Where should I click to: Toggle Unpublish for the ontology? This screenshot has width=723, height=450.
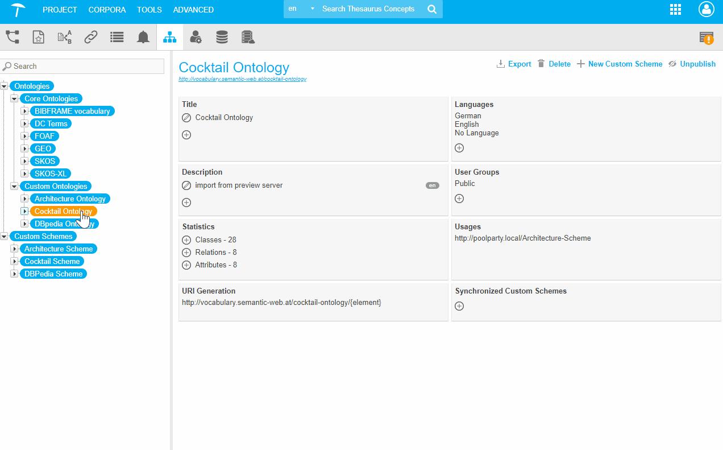click(692, 64)
